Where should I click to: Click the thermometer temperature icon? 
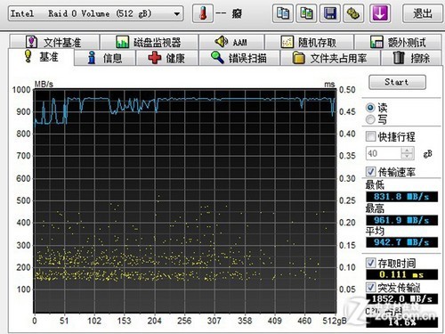203,13
